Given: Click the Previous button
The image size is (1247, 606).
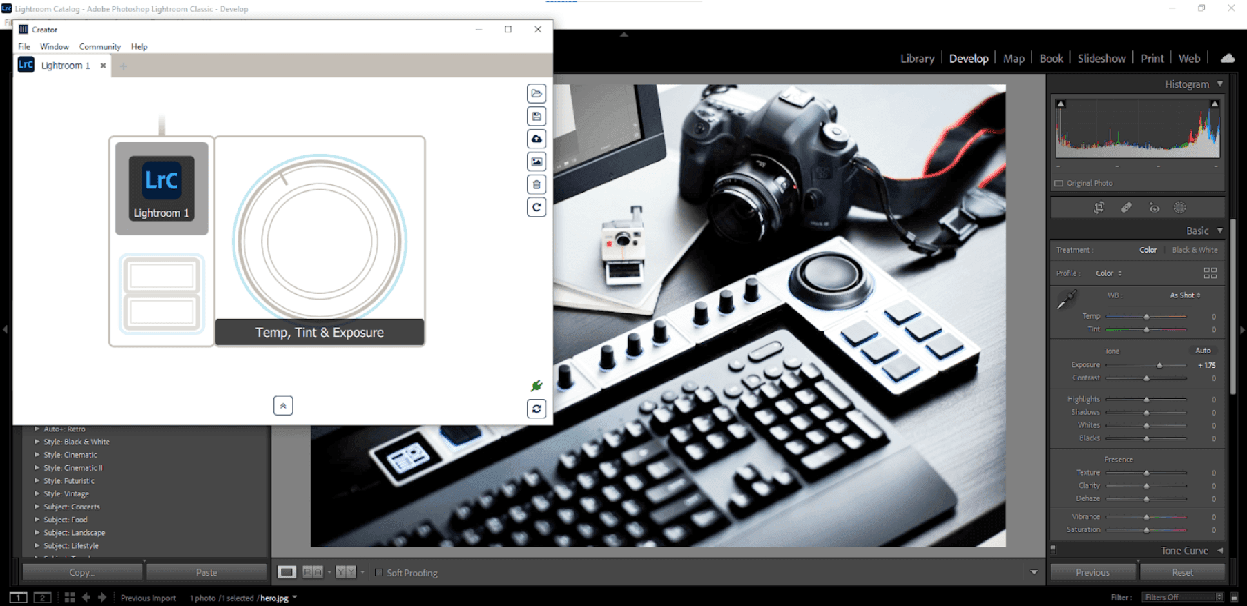Looking at the screenshot, I should click(1092, 572).
